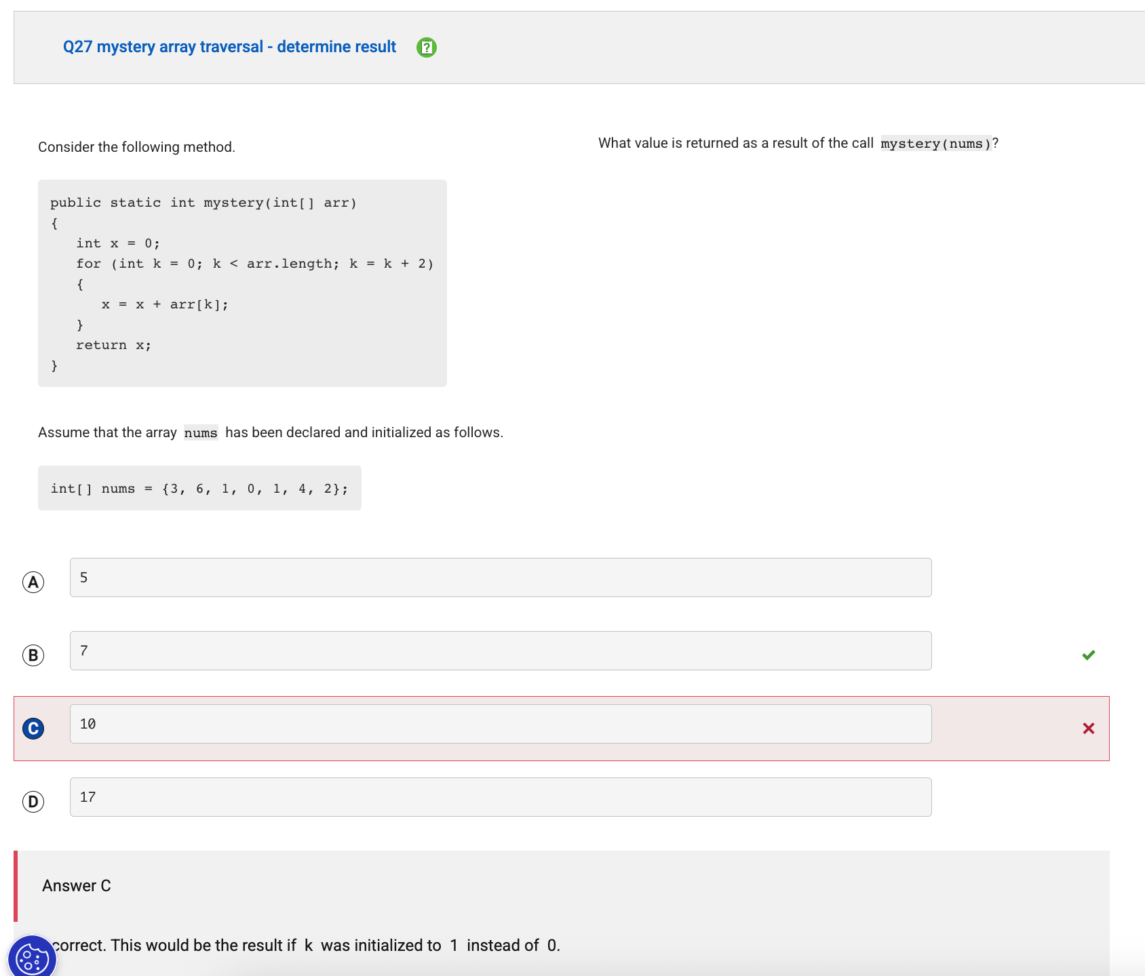
Task: Select answer choice C radio button
Action: (33, 729)
